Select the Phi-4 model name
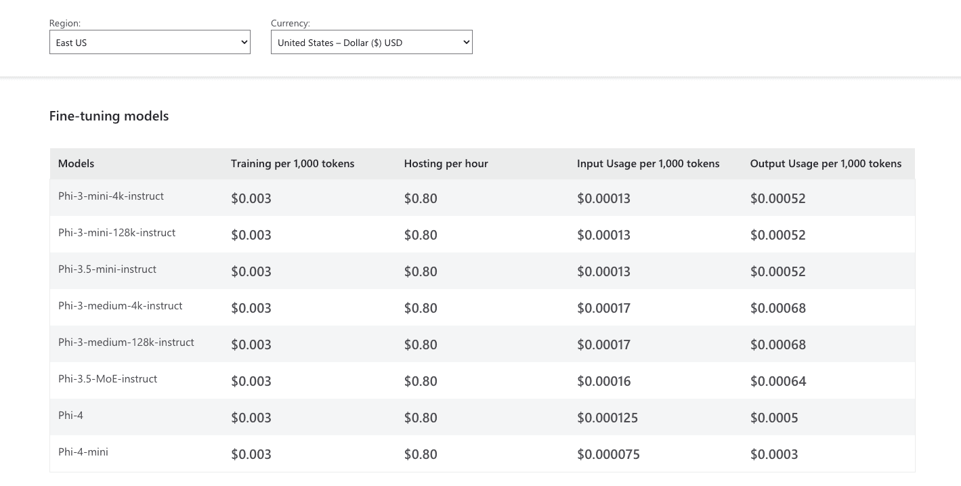The height and width of the screenshot is (486, 961). click(x=70, y=415)
